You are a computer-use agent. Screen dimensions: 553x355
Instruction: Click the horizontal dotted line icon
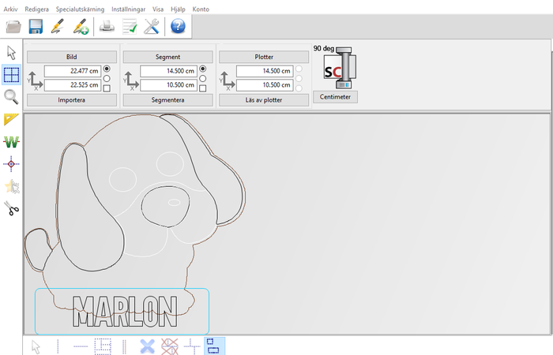pyautogui.click(x=81, y=347)
